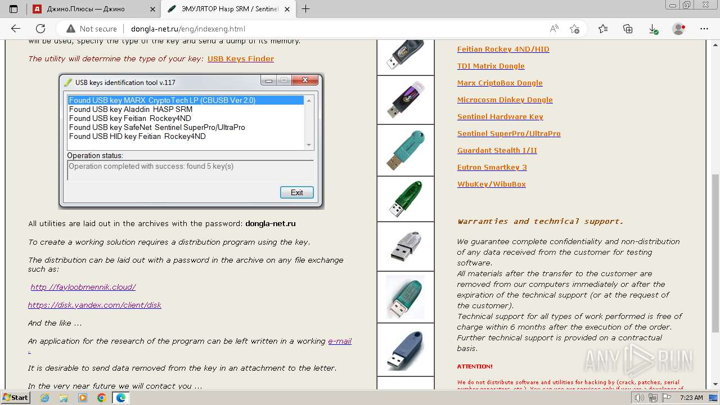Open the USB Keys Finder link
Image resolution: width=720 pixels, height=405 pixels.
tap(241, 58)
